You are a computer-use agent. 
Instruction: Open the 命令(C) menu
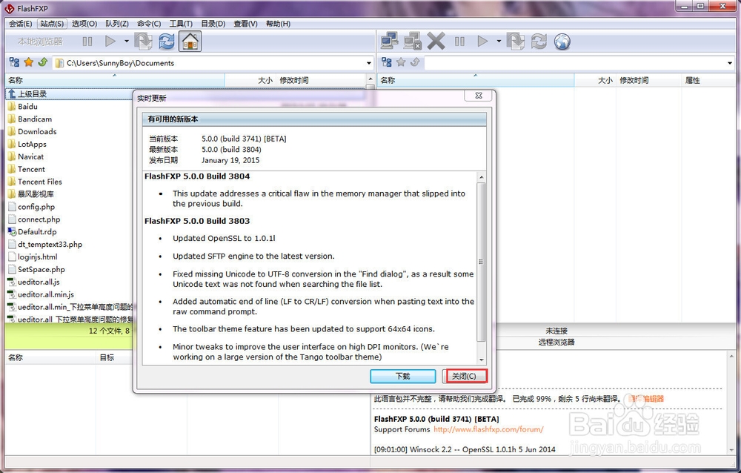[x=149, y=24]
